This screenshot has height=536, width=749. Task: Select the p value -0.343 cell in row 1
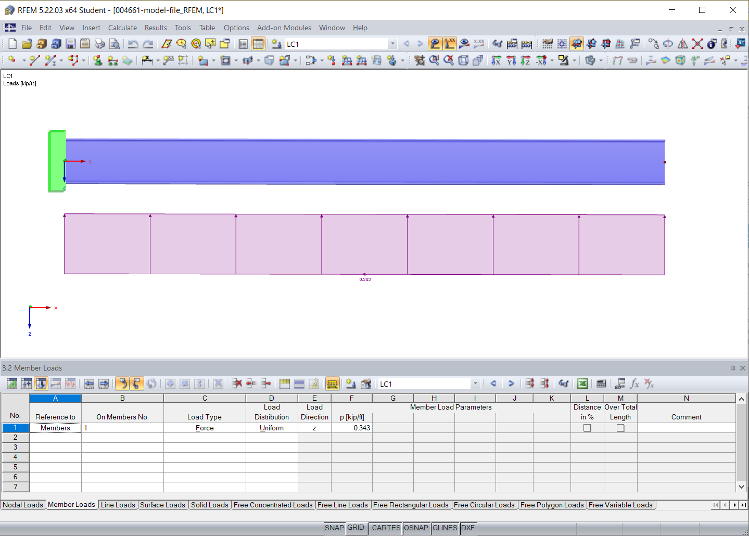click(352, 428)
